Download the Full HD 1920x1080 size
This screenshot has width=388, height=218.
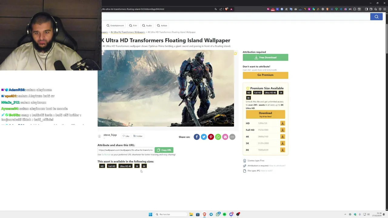283,130
